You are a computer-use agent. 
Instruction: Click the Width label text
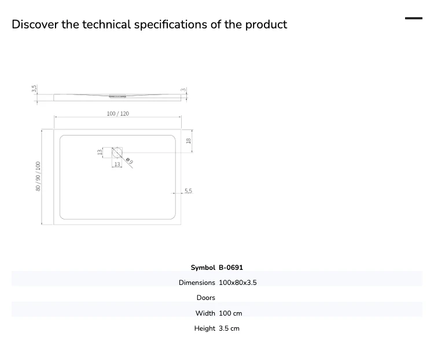click(x=205, y=313)
